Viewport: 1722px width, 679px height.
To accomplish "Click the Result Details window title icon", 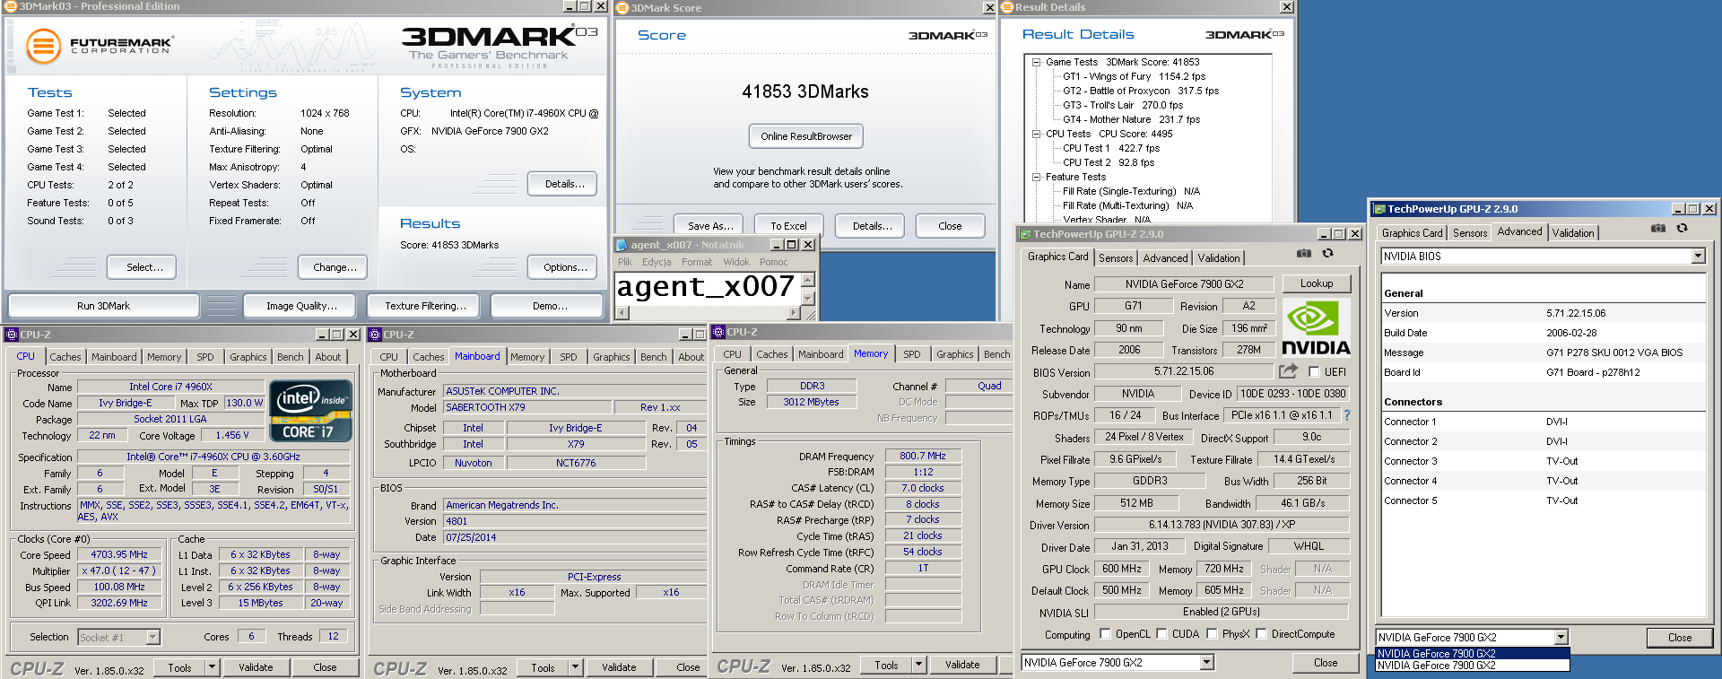I will (1007, 7).
